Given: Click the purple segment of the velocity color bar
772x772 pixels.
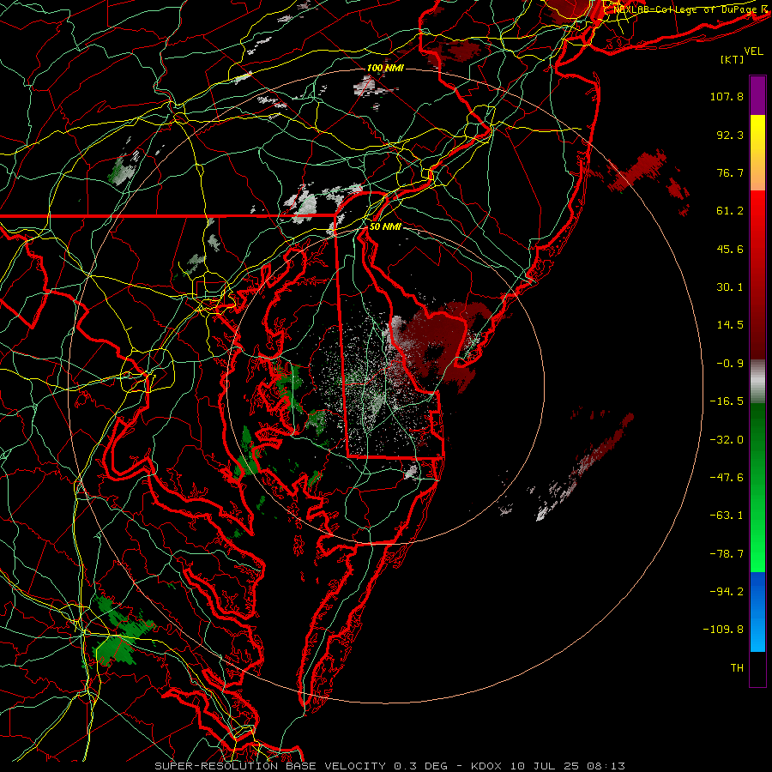Looking at the screenshot, I should 757,95.
